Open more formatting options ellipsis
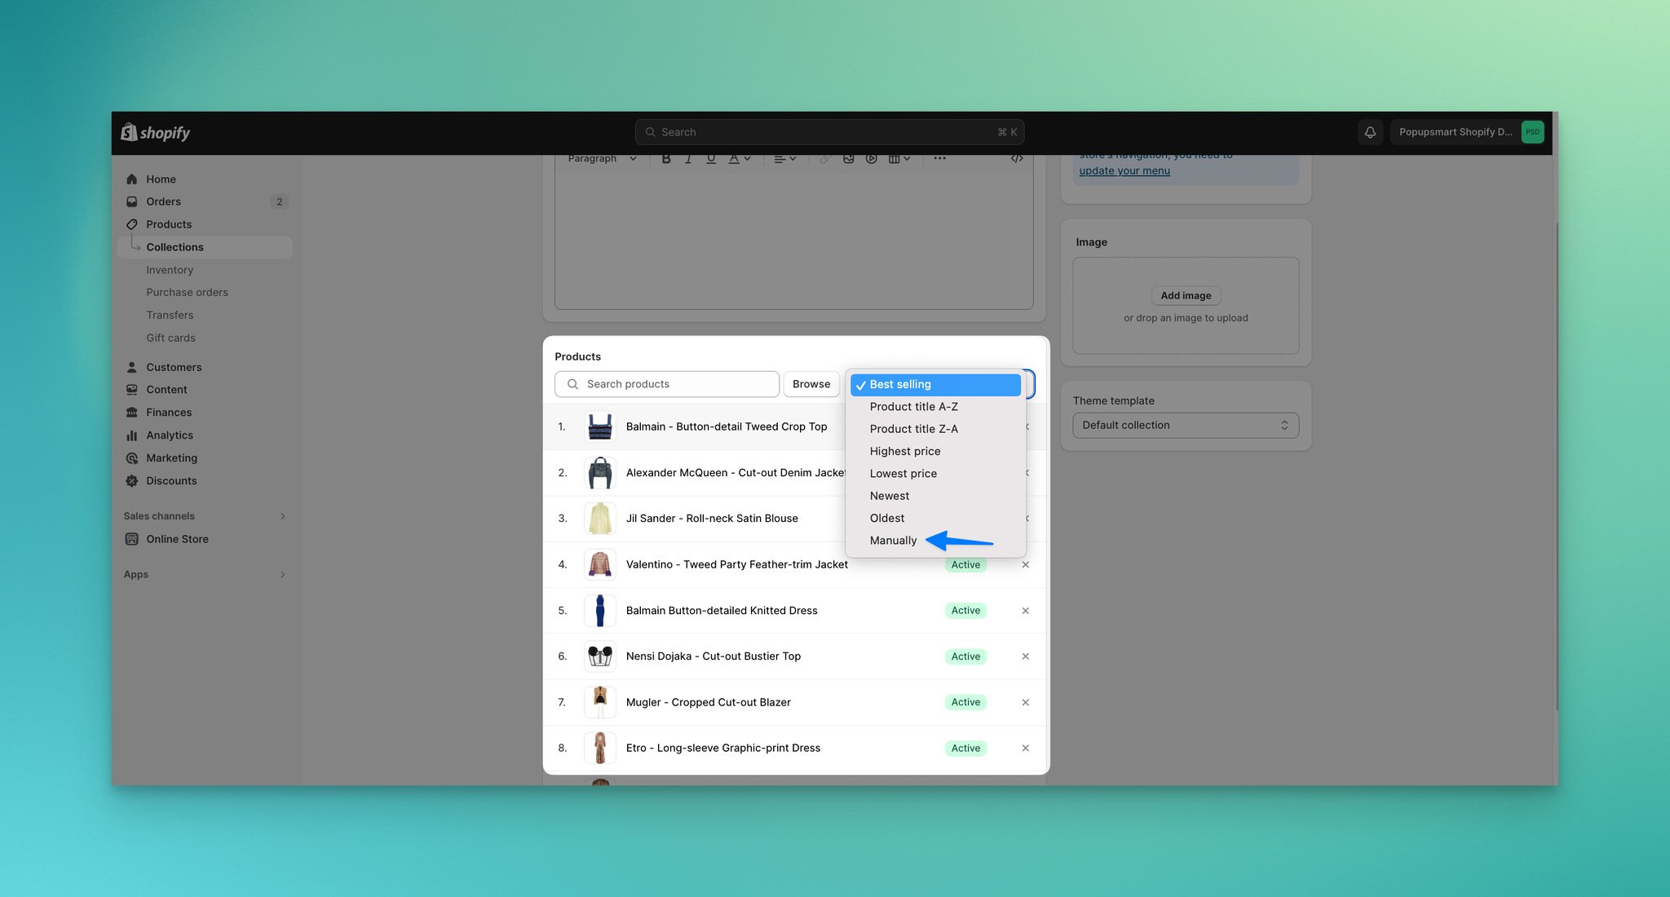 [940, 159]
